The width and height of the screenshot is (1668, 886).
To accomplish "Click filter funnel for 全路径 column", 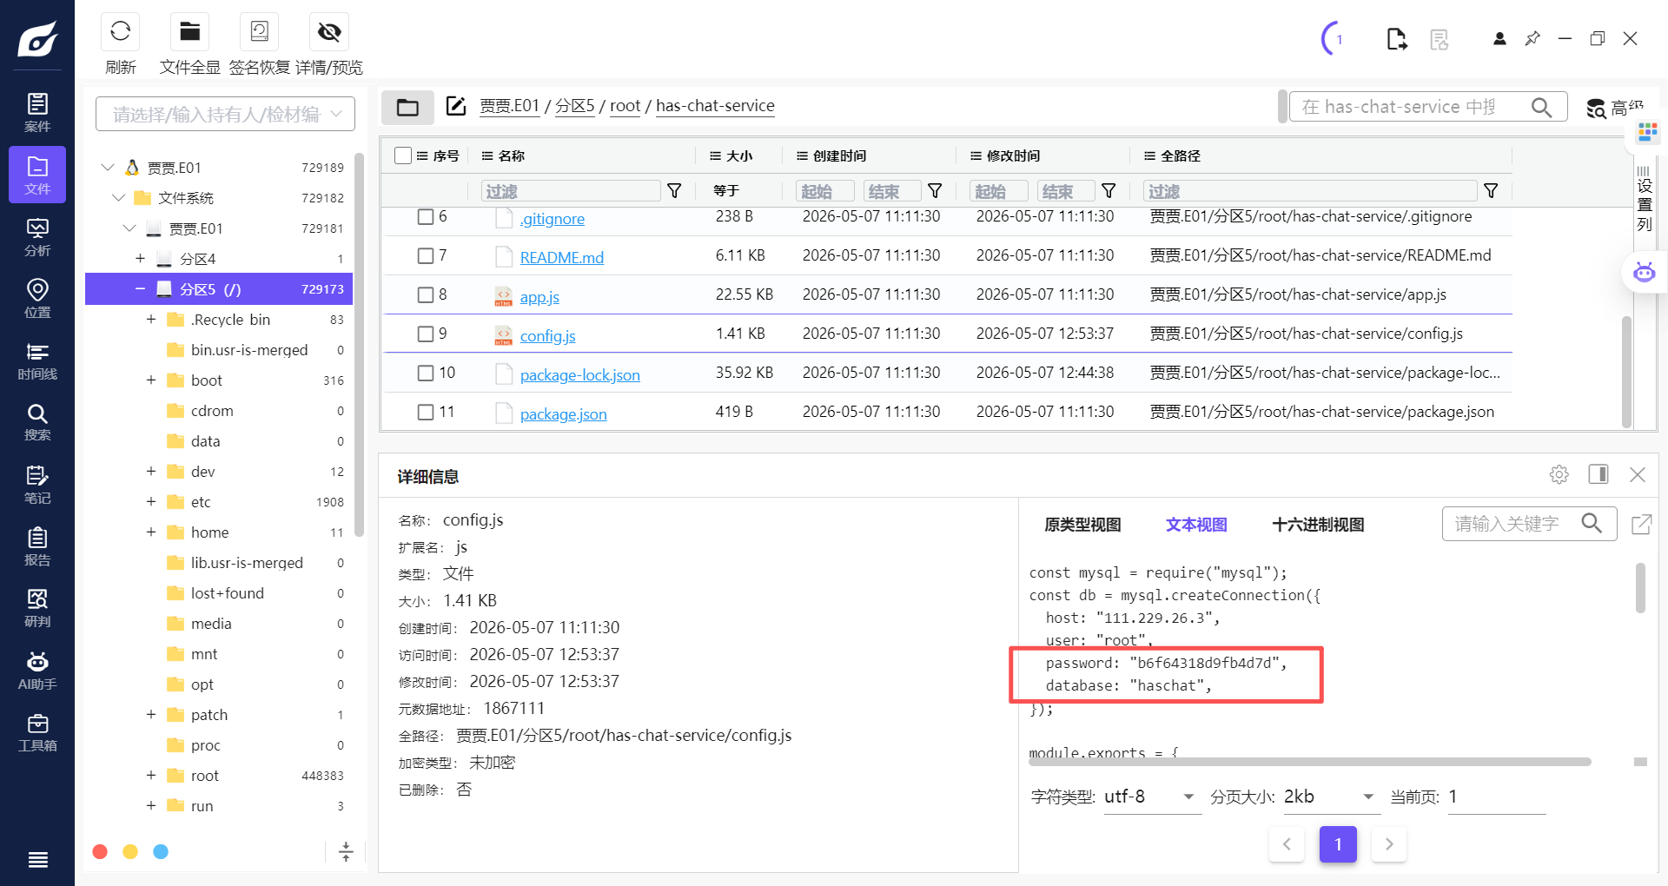I will point(1491,190).
